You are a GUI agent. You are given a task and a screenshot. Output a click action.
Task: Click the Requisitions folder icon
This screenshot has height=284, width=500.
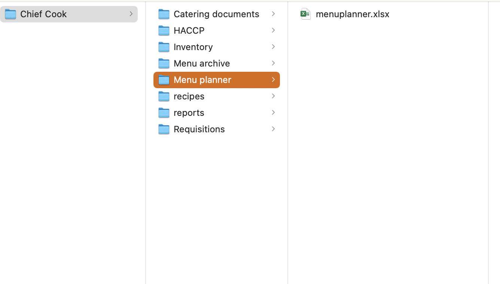point(164,129)
